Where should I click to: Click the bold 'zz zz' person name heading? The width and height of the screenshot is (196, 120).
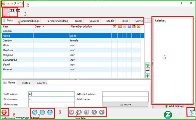pos(15,10)
